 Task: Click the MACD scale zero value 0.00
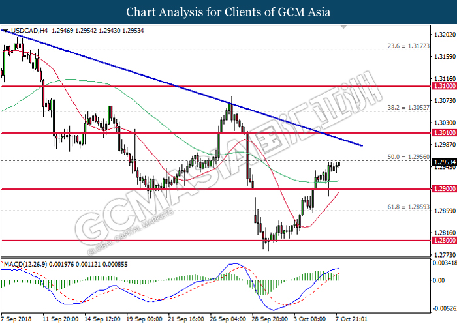coord(439,280)
